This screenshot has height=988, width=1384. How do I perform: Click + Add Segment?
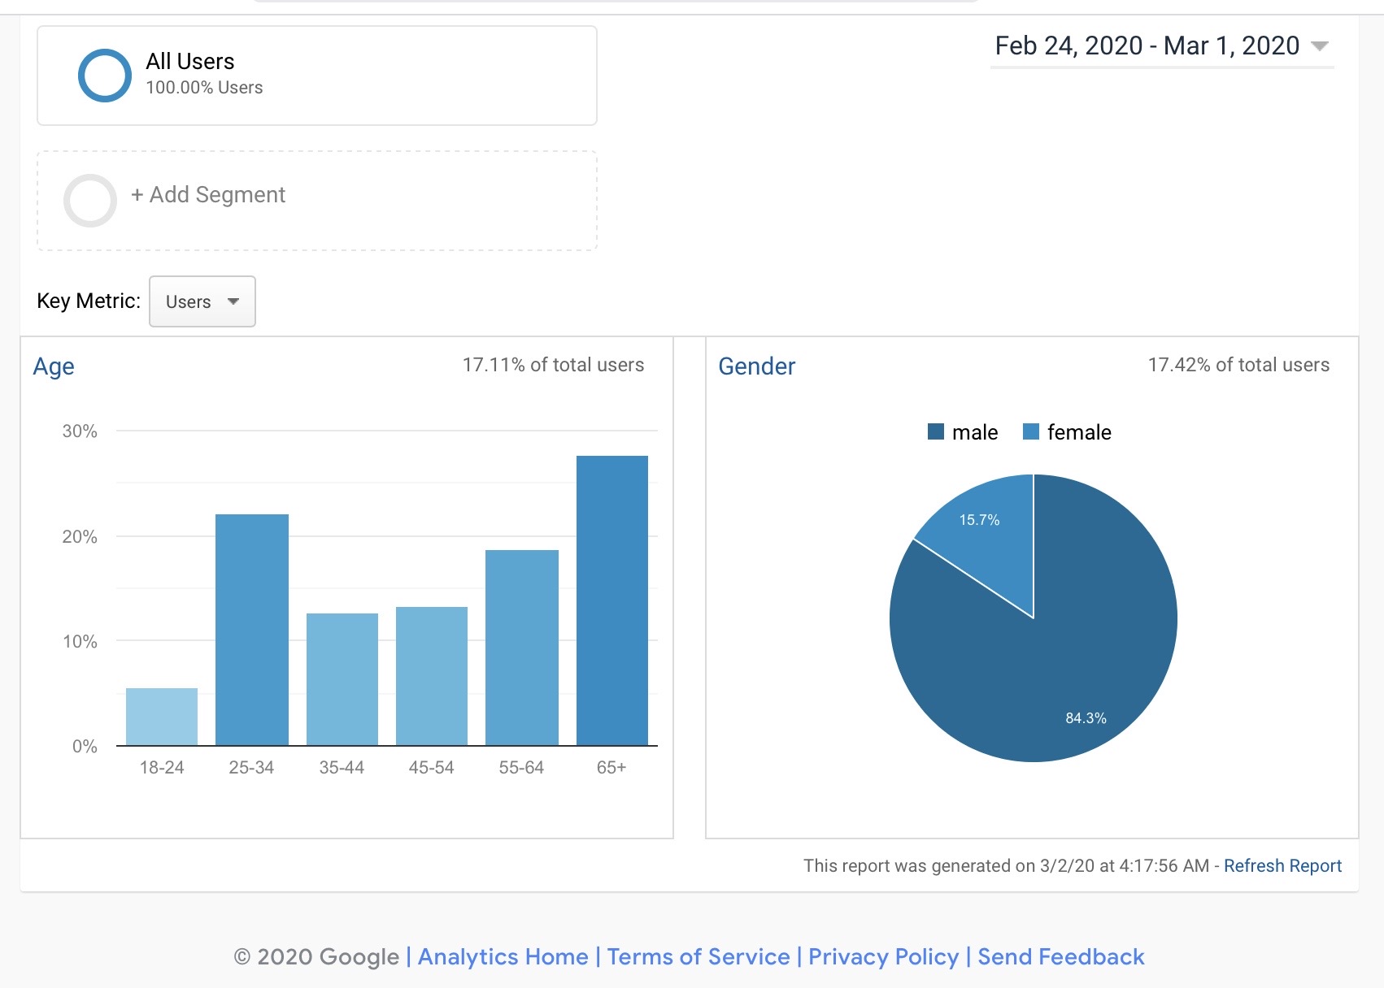click(x=208, y=195)
